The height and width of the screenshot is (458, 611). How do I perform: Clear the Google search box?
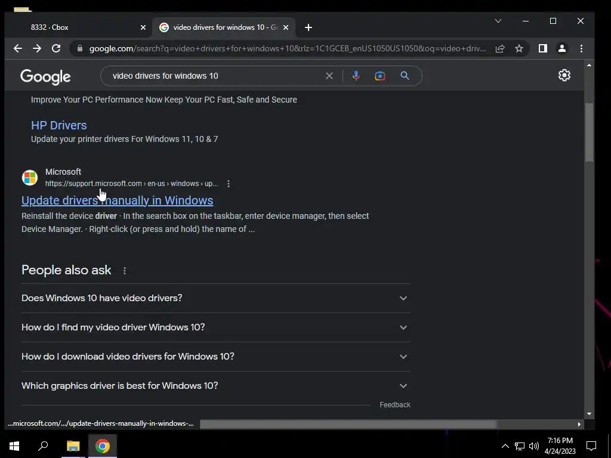pos(329,76)
